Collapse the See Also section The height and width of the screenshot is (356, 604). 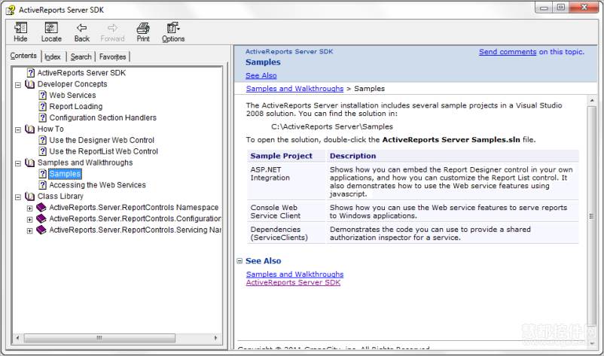(239, 261)
